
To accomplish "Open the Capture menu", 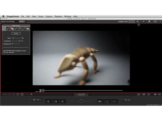I will click(x=49, y=16).
